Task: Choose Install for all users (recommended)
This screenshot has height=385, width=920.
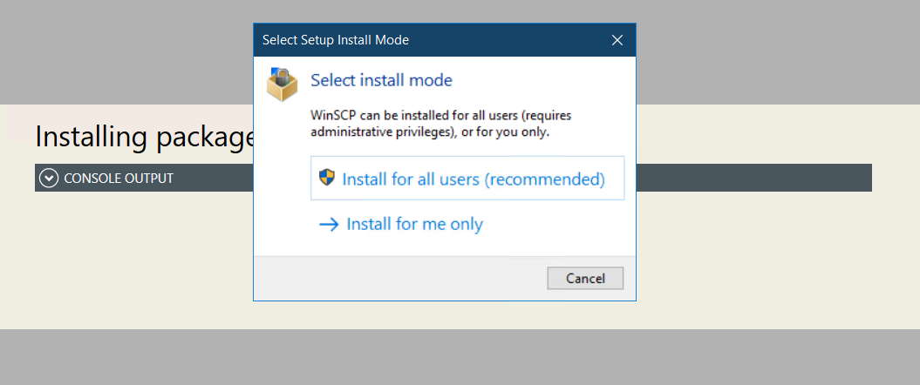Action: click(467, 179)
